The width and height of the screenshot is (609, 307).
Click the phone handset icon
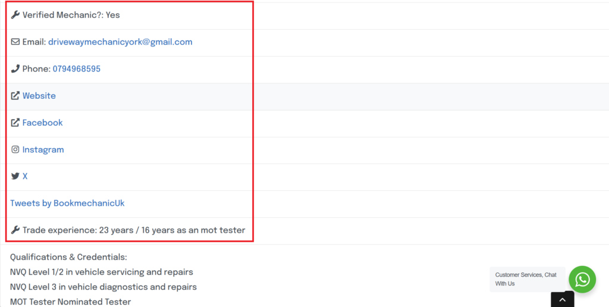point(15,69)
